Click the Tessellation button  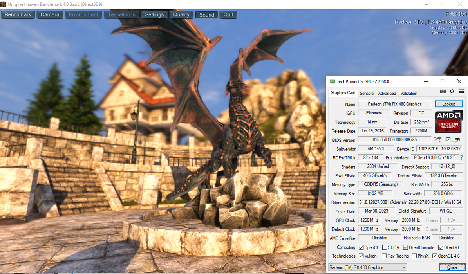point(121,14)
